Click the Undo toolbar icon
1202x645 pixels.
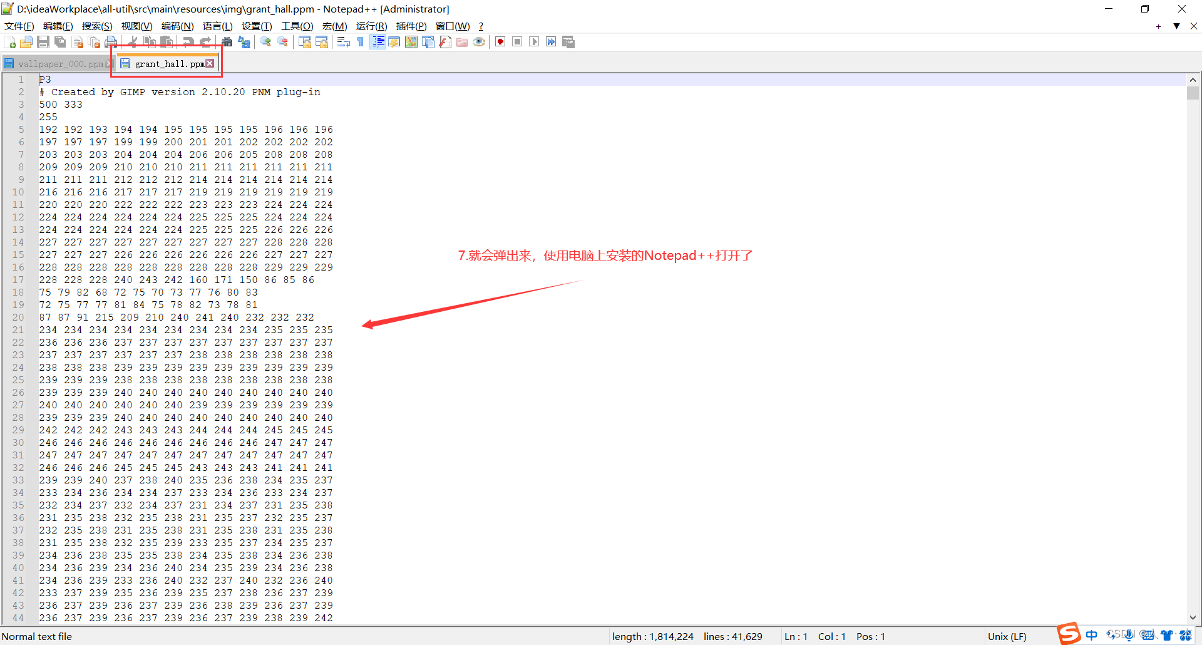[x=188, y=42]
